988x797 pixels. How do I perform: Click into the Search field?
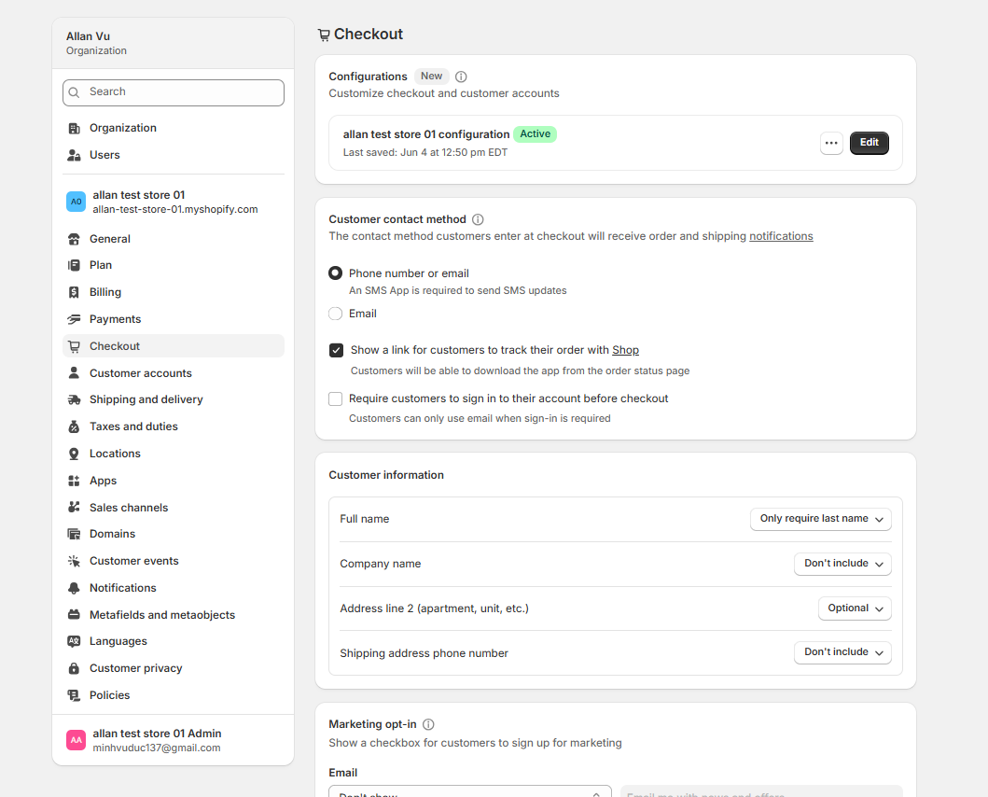tap(174, 92)
